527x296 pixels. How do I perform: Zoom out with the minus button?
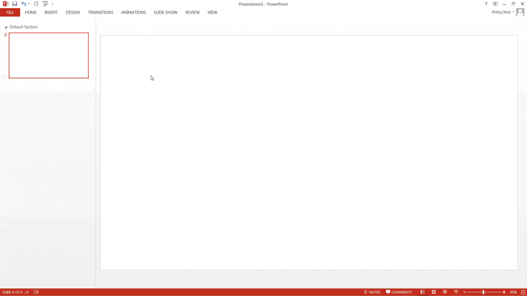(x=464, y=292)
